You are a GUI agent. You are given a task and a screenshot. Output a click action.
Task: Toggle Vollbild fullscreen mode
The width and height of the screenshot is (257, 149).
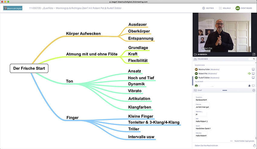(x=224, y=8)
